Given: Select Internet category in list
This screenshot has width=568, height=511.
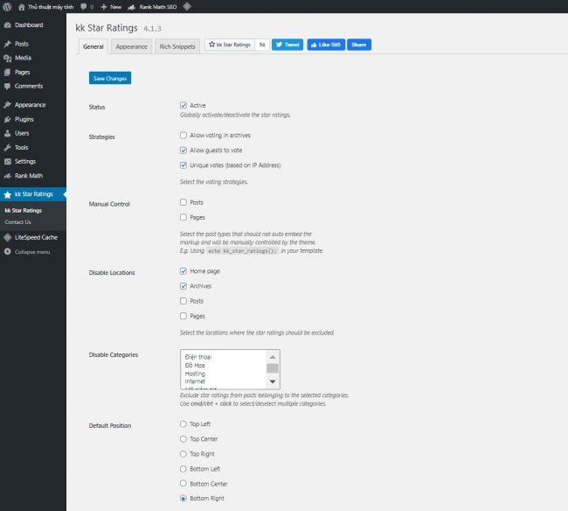Looking at the screenshot, I should point(195,381).
